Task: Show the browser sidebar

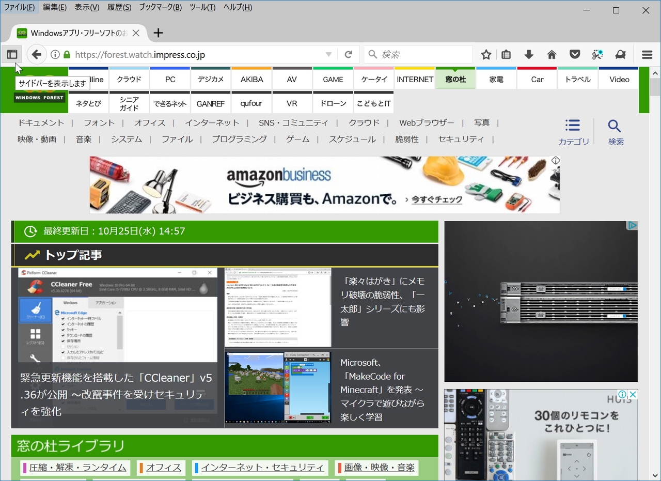Action: (x=11, y=54)
